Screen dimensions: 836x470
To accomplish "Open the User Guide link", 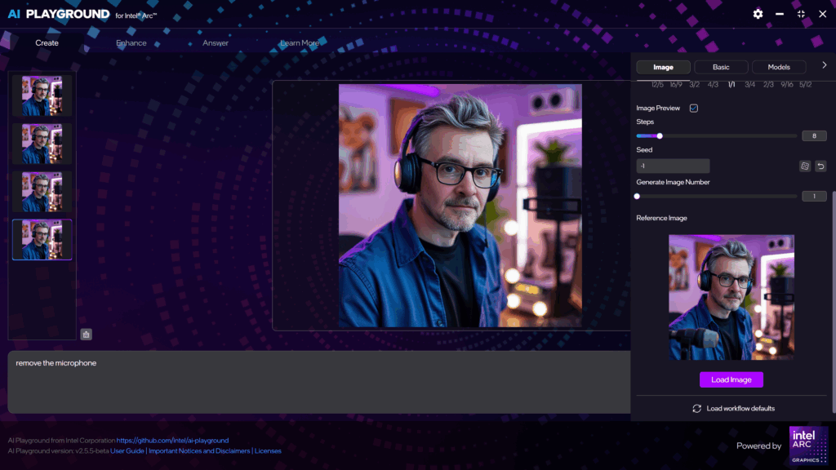I will (127, 450).
